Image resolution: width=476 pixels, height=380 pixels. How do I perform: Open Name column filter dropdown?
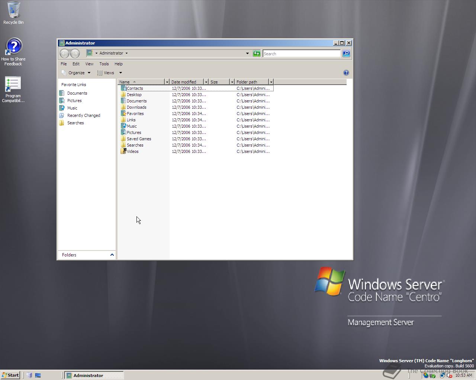click(x=167, y=82)
